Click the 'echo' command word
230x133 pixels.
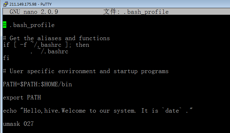[10, 111]
